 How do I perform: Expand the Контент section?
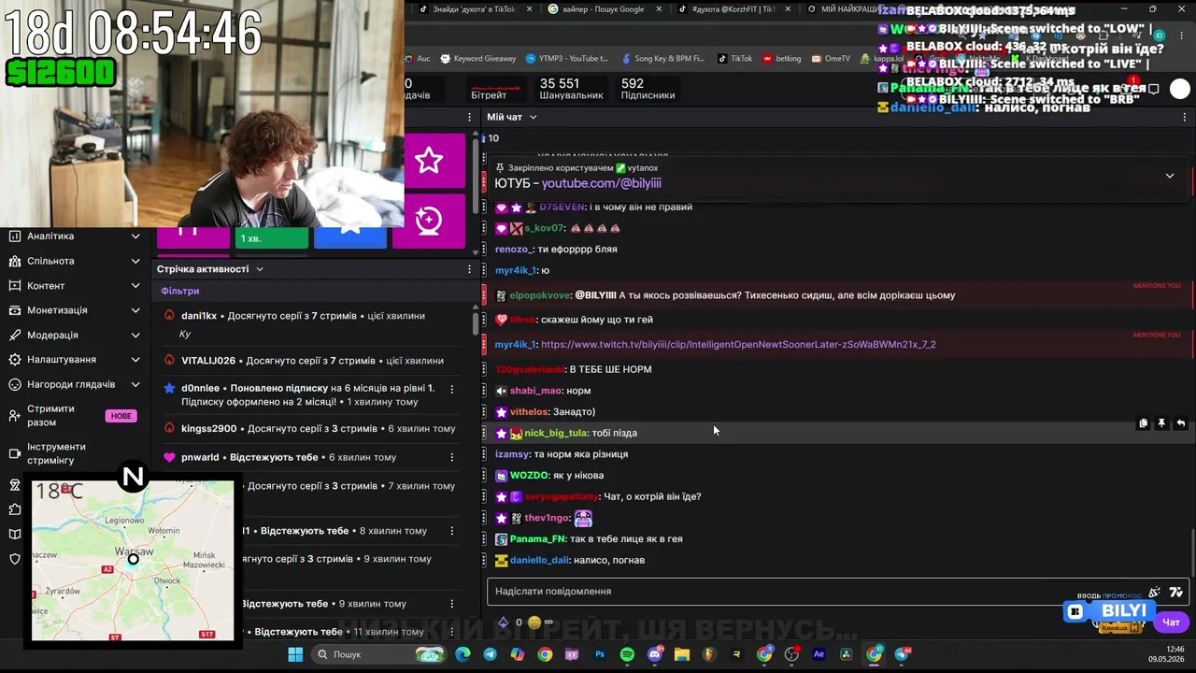[x=135, y=286]
